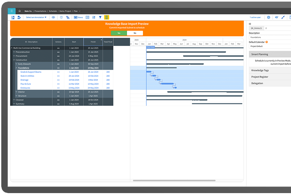Click the highlighted yellow column tool icon
The width and height of the screenshot is (291, 195).
tap(107, 17)
